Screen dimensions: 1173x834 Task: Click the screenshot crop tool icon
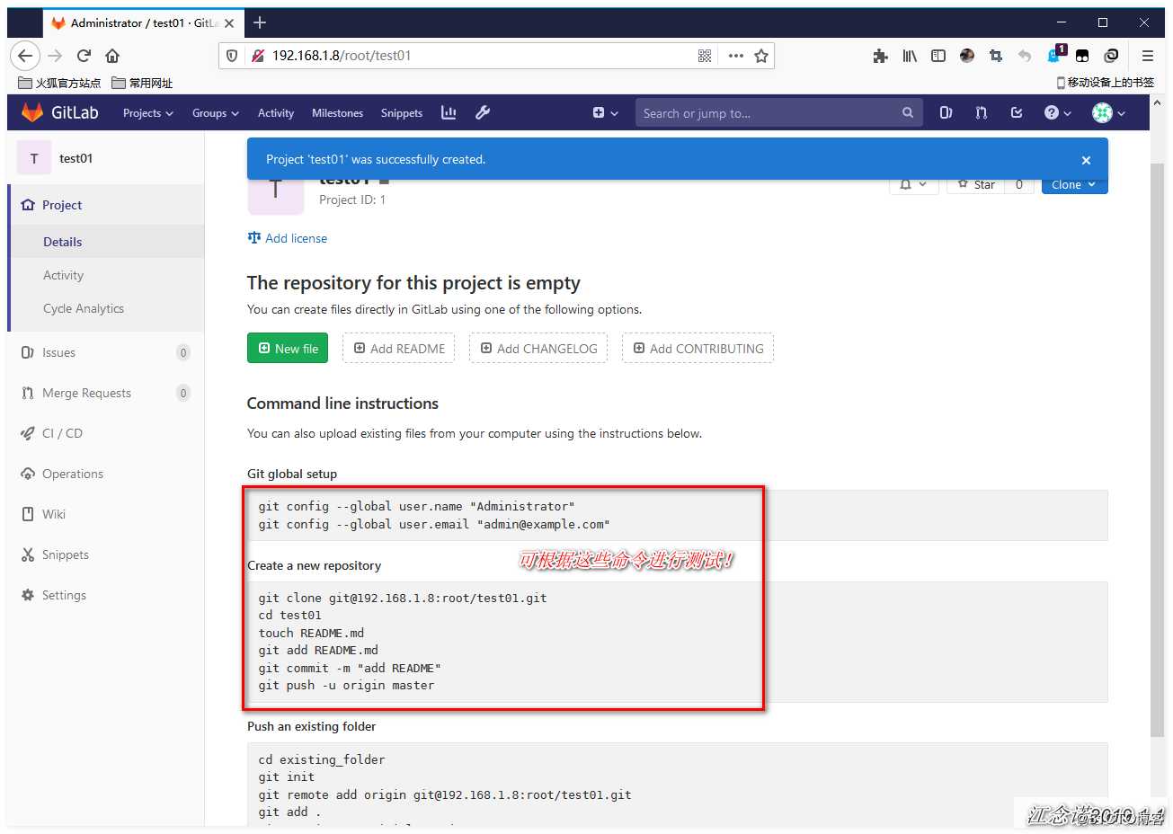[996, 56]
